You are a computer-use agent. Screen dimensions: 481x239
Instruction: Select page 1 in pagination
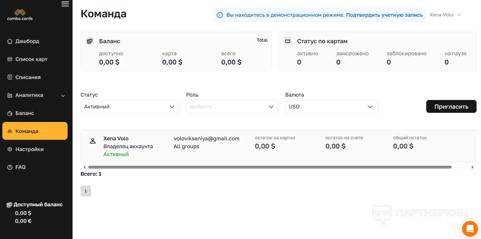(86, 191)
